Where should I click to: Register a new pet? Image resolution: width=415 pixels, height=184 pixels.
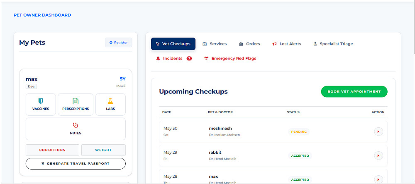click(119, 43)
